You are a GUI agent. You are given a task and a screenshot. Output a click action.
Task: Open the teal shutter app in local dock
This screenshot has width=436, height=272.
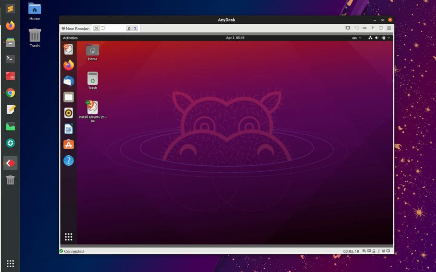click(x=10, y=143)
